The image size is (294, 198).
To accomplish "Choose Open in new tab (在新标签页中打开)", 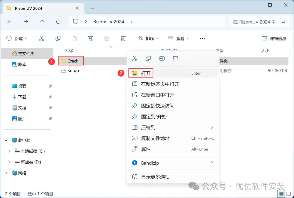I will click(173, 84).
